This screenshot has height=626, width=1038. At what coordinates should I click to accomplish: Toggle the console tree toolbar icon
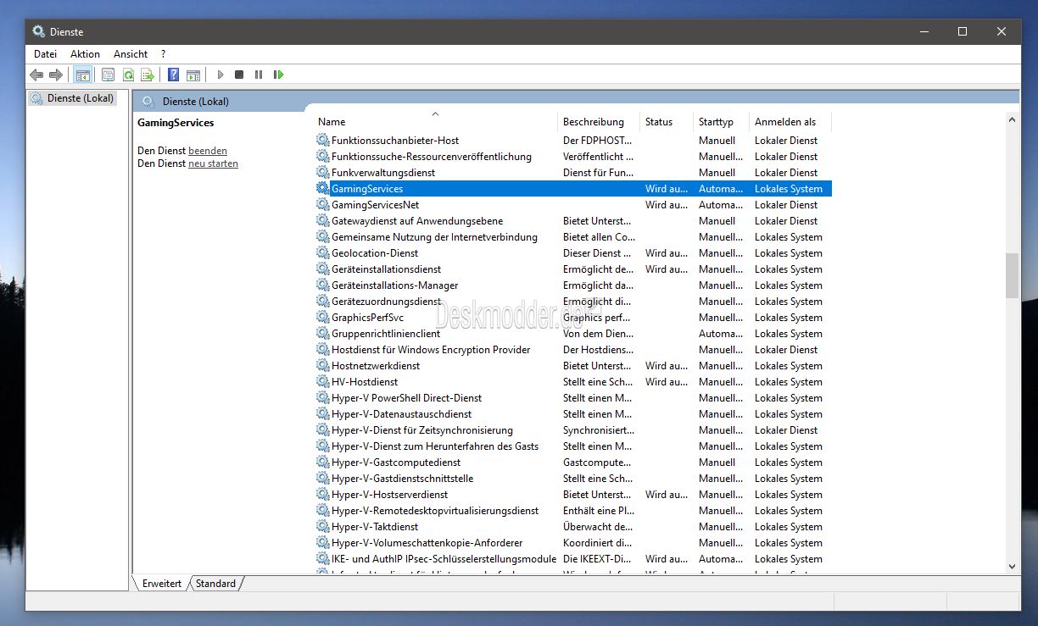pos(82,75)
